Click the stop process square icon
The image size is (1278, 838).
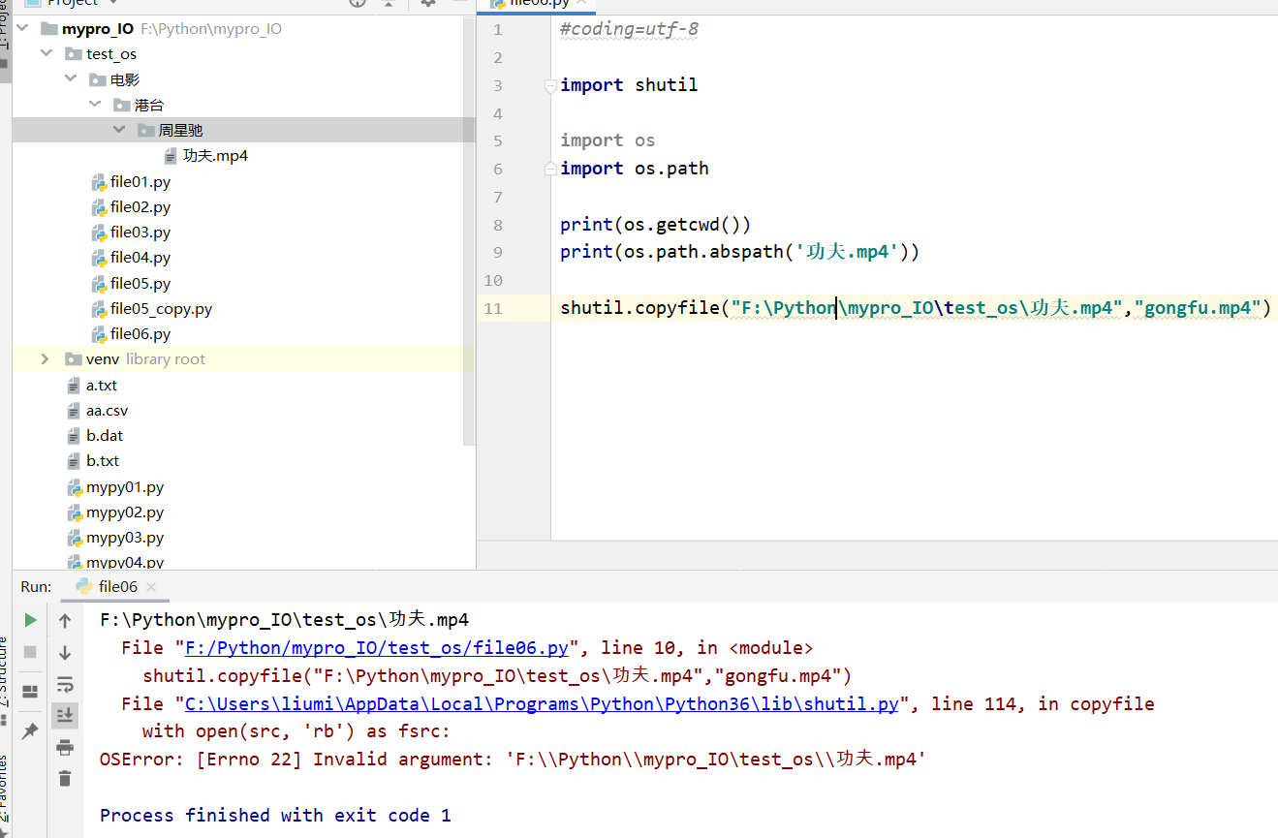point(30,652)
